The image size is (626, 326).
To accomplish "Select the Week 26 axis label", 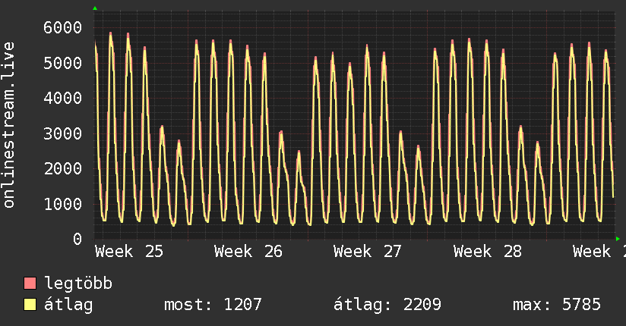I will (248, 252).
